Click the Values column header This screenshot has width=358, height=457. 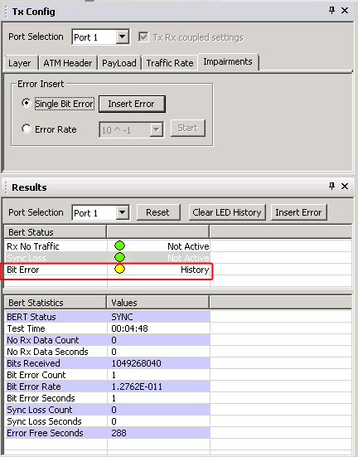tap(158, 303)
